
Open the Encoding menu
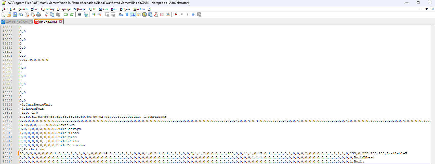pos(47,9)
